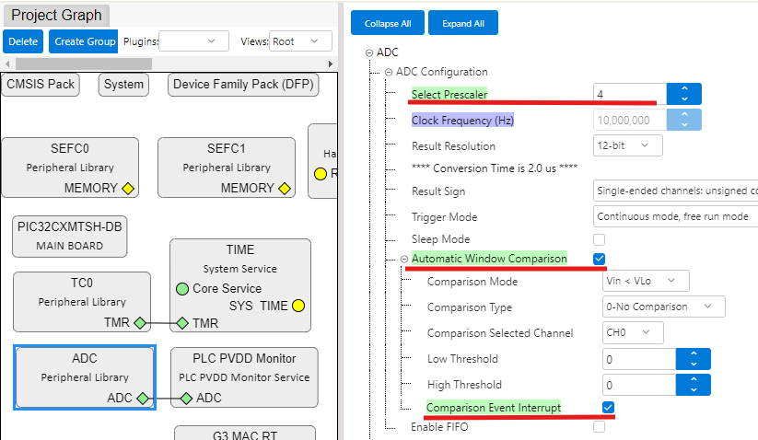The width and height of the screenshot is (758, 440).
Task: Switch to the Project Graph tab
Action: [x=56, y=16]
